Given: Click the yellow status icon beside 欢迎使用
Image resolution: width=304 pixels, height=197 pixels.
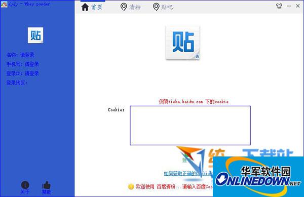Looking at the screenshot, I should pyautogui.click(x=131, y=186).
